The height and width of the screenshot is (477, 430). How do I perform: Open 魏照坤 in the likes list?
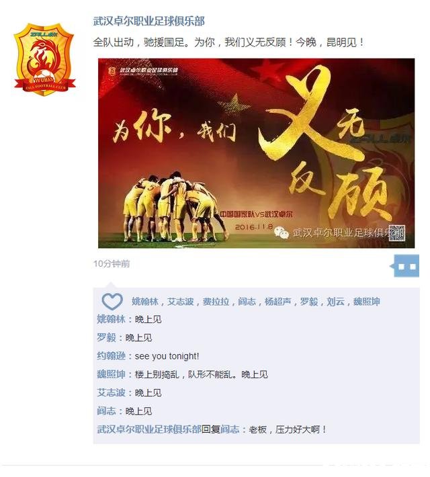click(367, 302)
